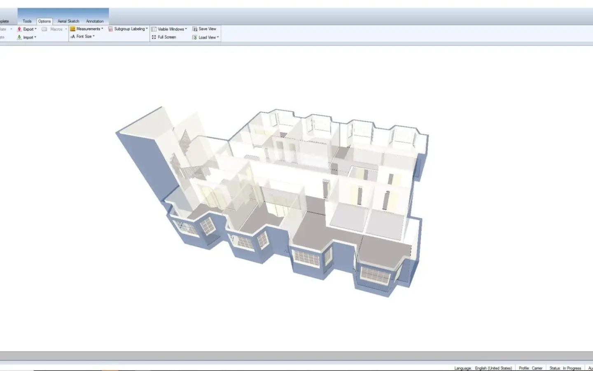Viewport: 593px width, 371px height.
Task: Click the Subgroup Labeling icon
Action: coord(110,29)
